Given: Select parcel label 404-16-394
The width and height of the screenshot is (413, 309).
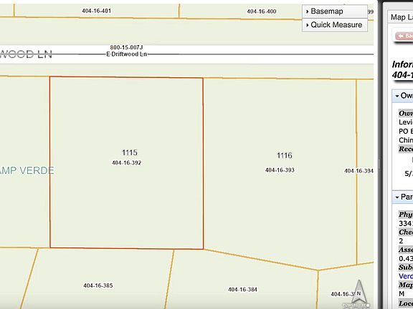Looking at the screenshot, I should 359,171.
